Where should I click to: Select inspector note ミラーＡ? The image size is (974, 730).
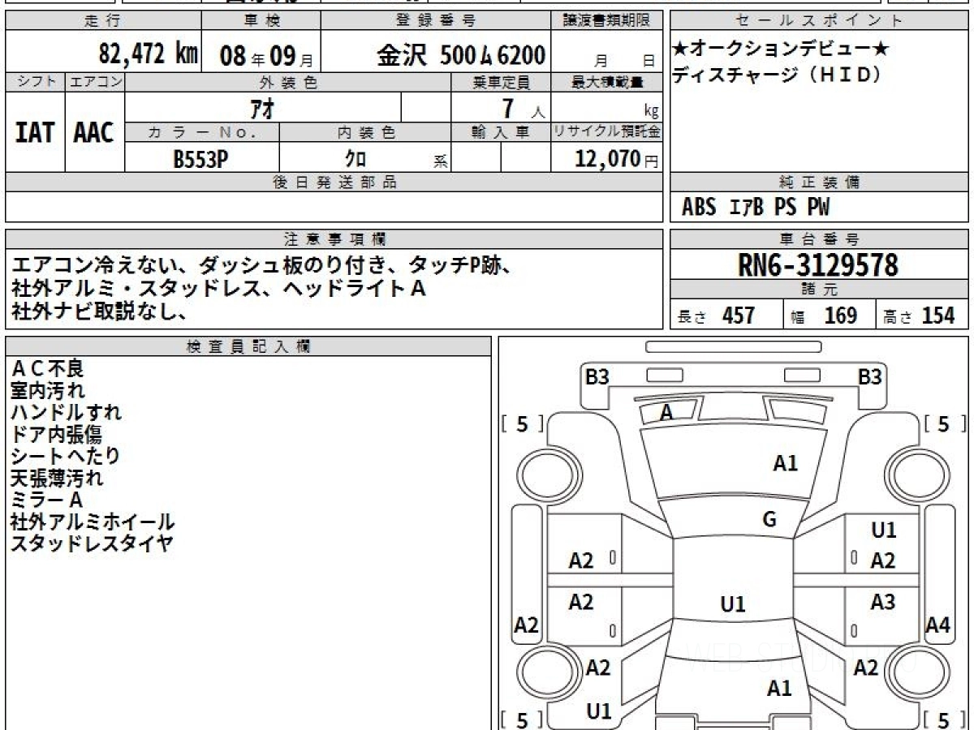coord(47,500)
